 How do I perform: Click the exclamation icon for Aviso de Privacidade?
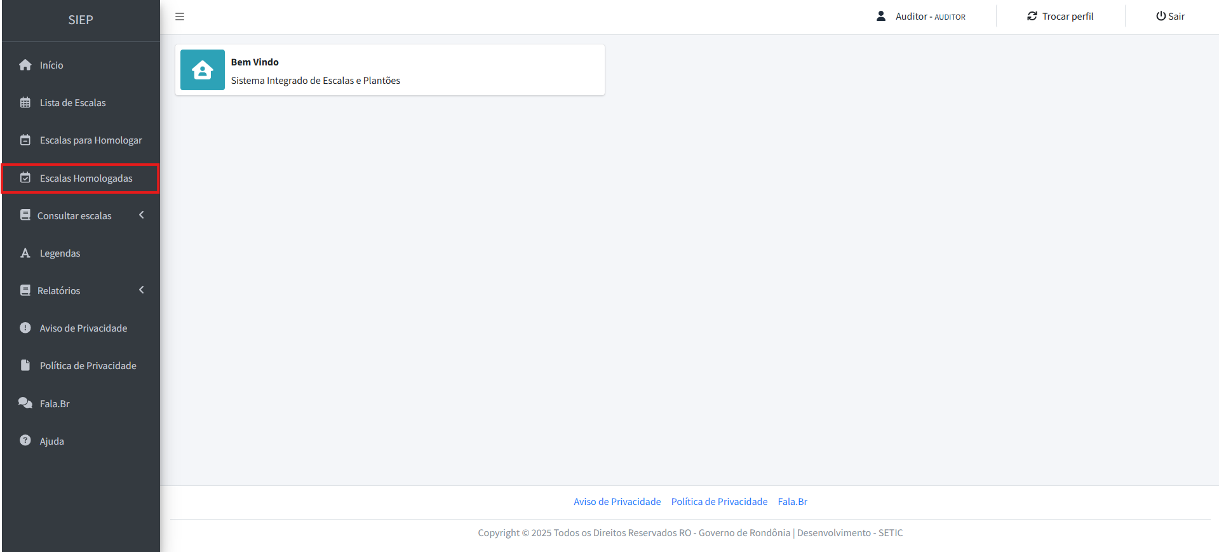(x=25, y=328)
